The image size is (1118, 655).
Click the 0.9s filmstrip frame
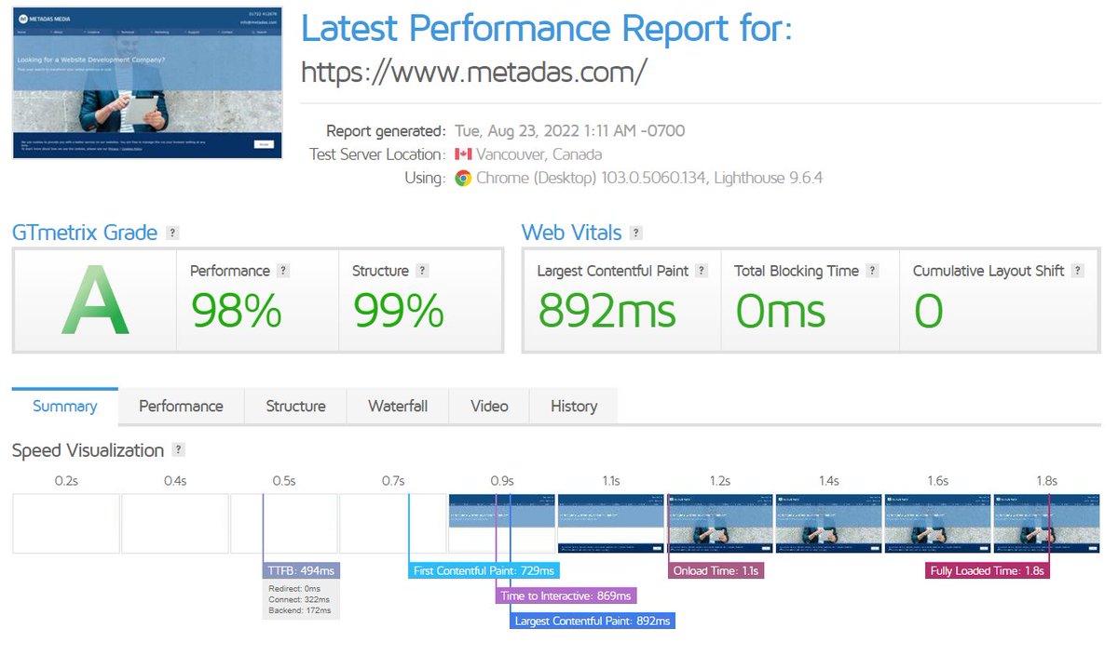coord(502,524)
